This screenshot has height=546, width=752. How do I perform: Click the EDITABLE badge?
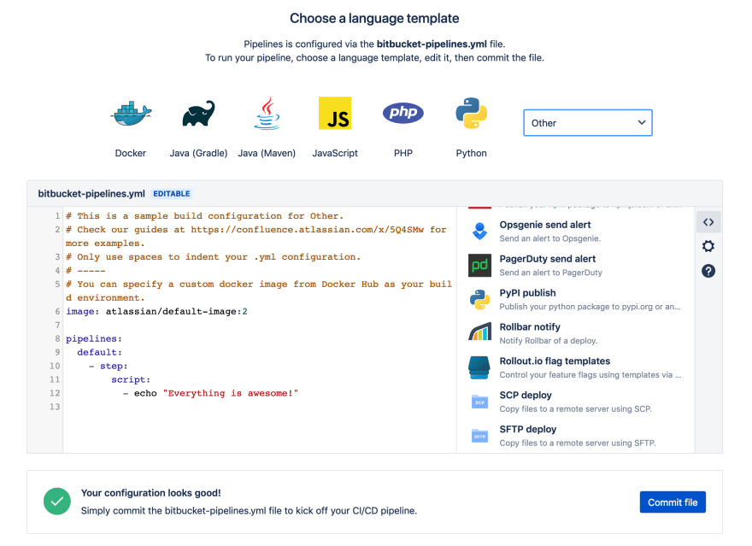coord(172,194)
